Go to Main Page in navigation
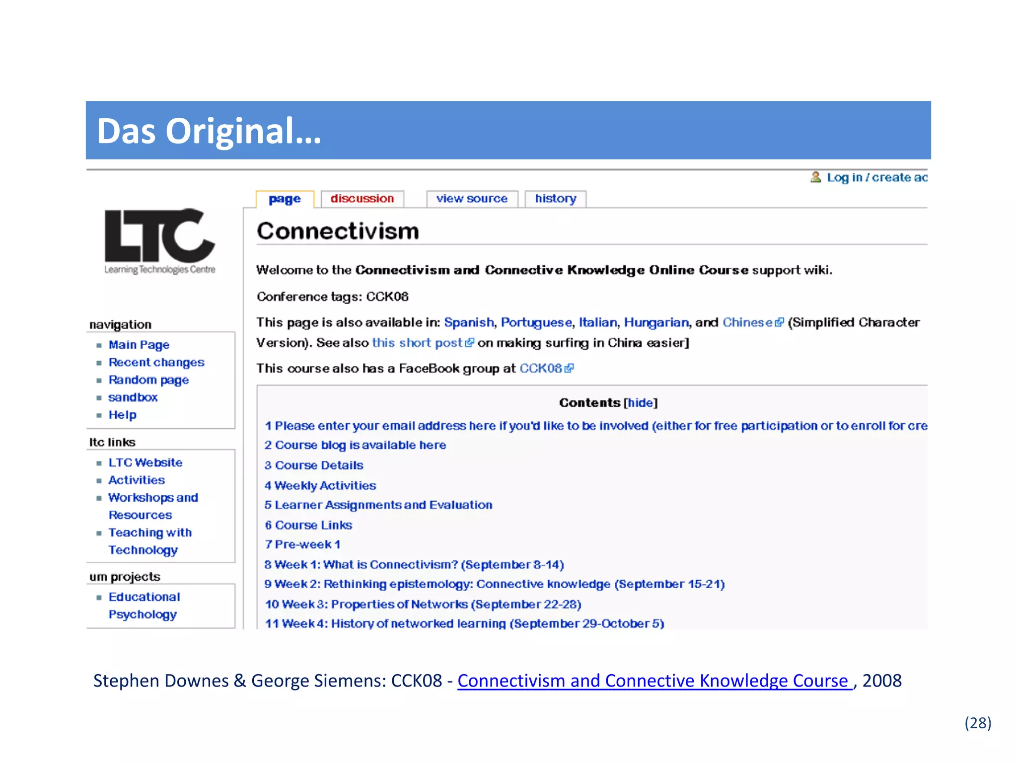 point(139,345)
